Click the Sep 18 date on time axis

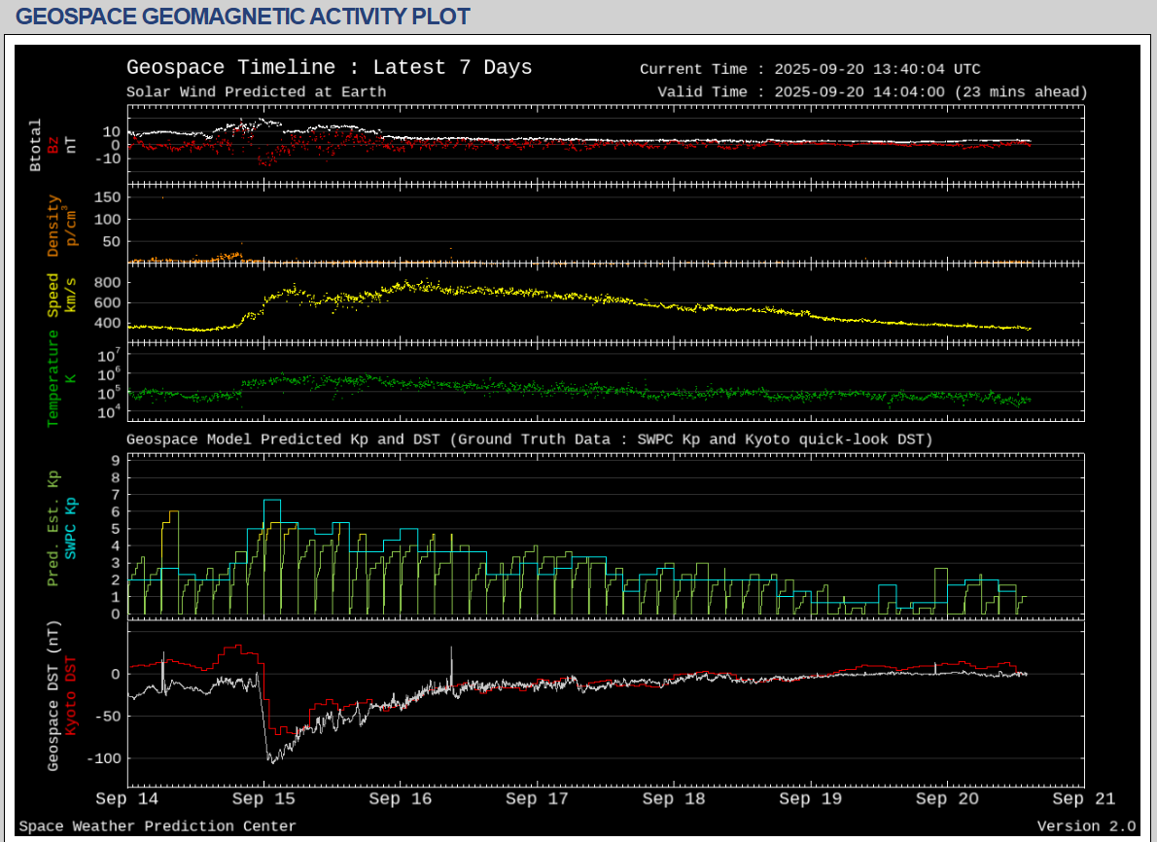point(674,799)
